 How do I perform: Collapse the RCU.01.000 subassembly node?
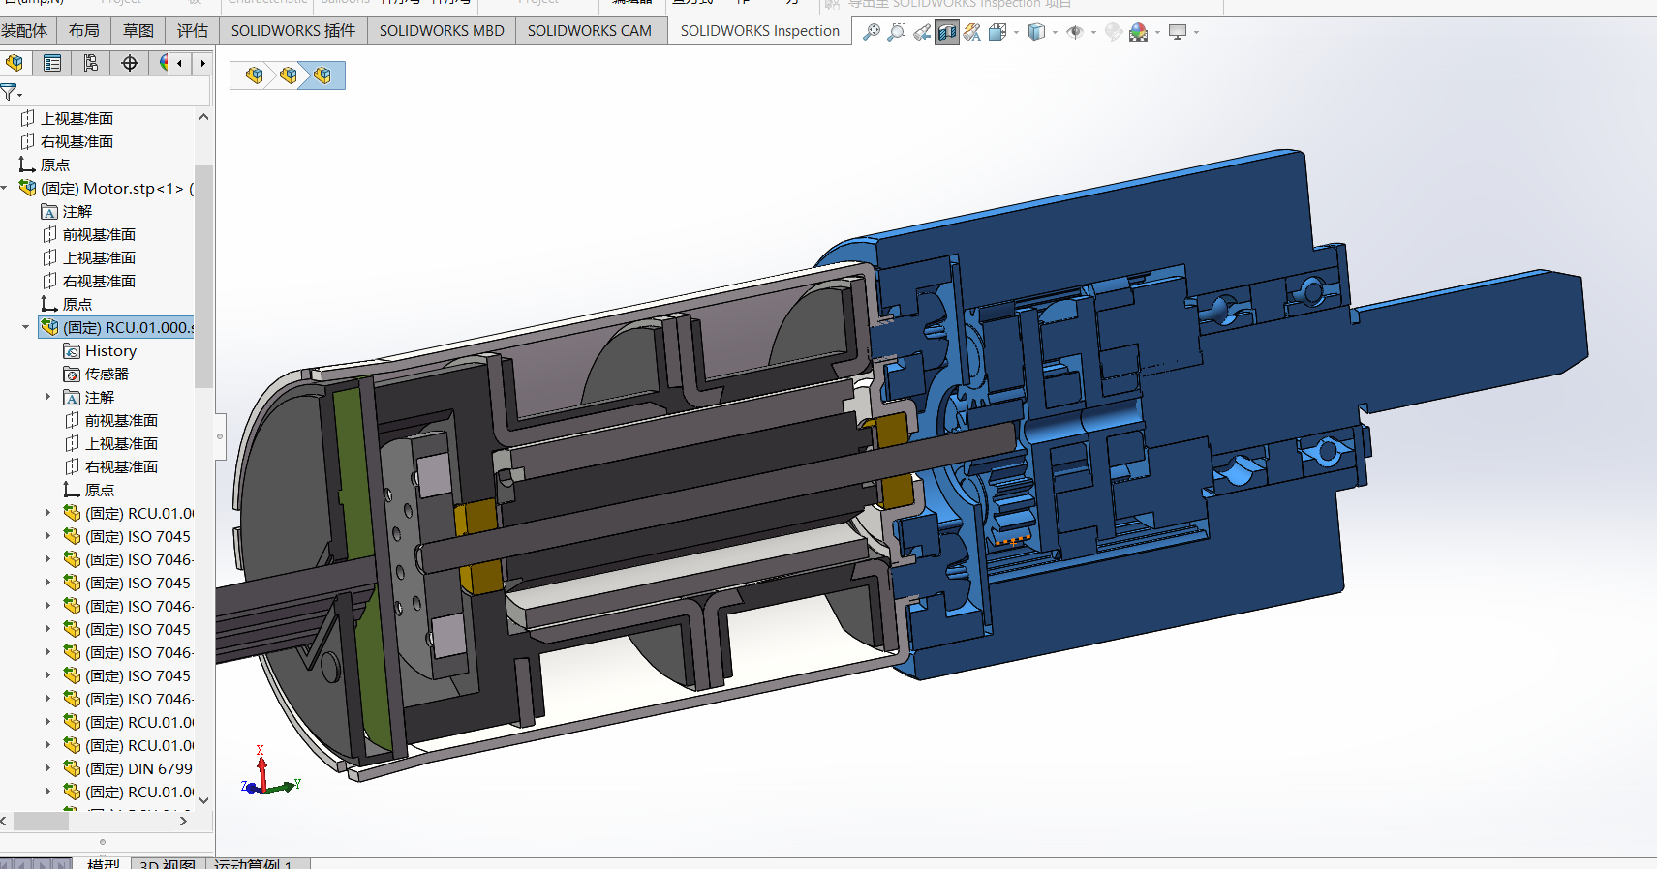point(26,327)
